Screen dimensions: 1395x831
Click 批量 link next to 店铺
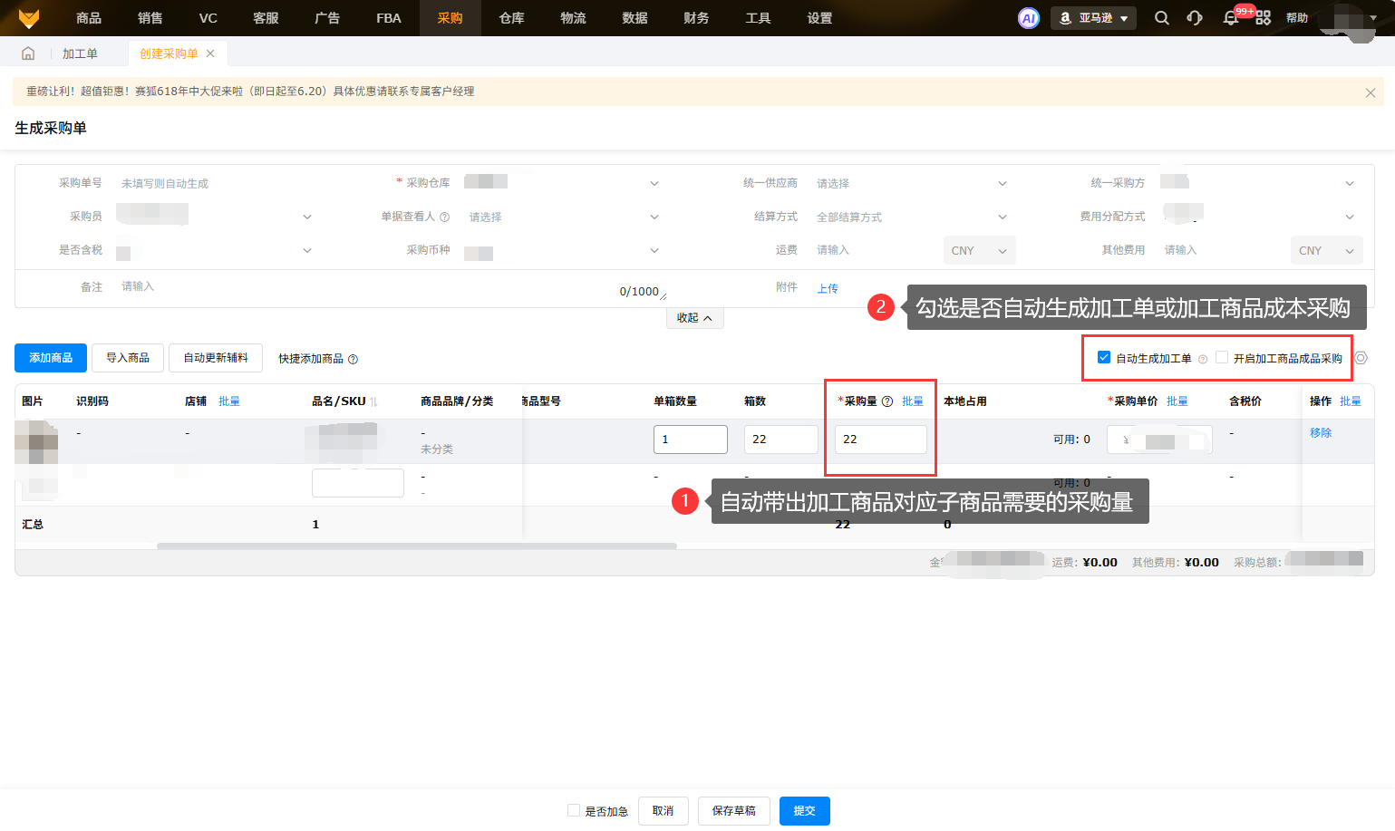(x=229, y=401)
